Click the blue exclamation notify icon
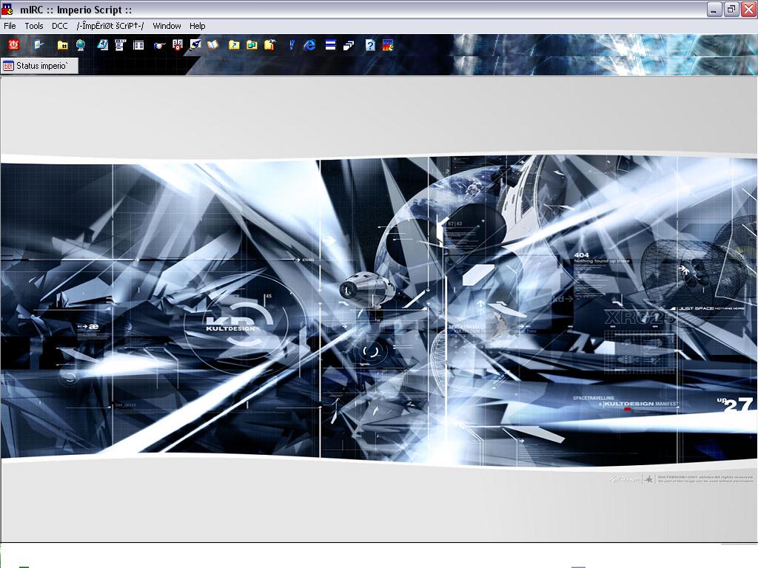 292,45
